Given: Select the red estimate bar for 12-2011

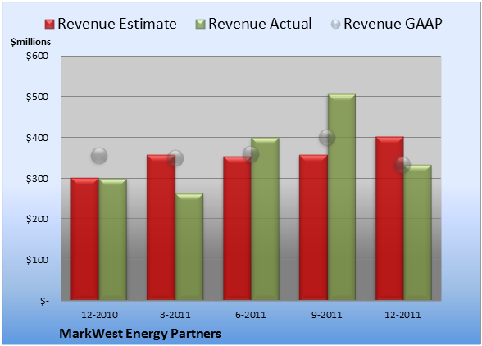Looking at the screenshot, I should click(389, 218).
